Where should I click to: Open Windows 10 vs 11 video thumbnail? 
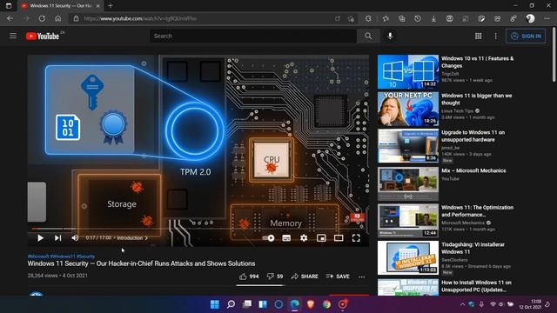coord(408,71)
